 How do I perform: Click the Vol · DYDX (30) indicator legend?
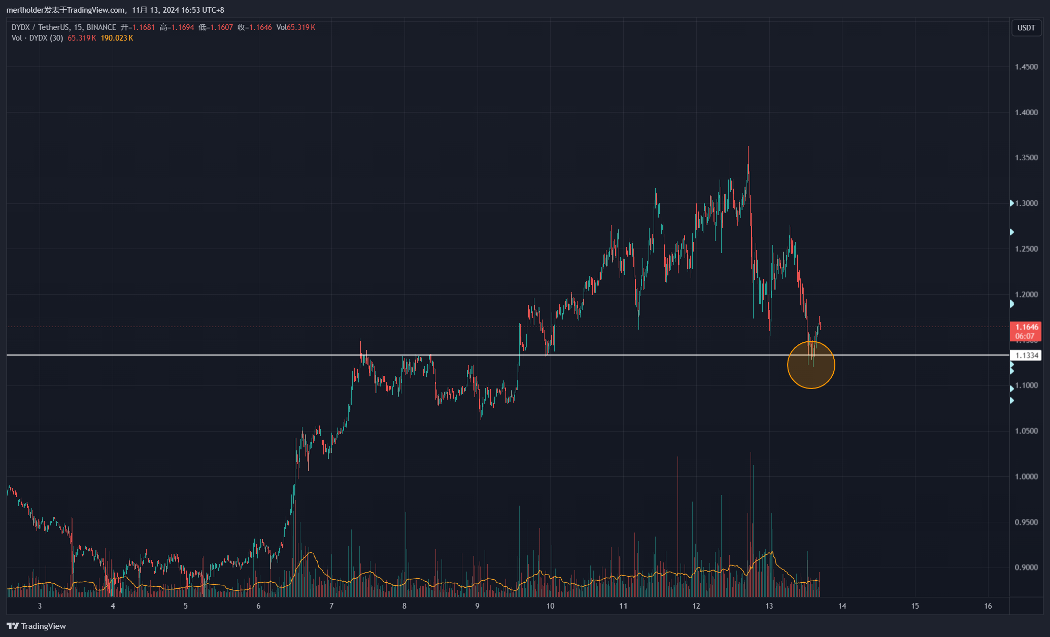click(37, 38)
